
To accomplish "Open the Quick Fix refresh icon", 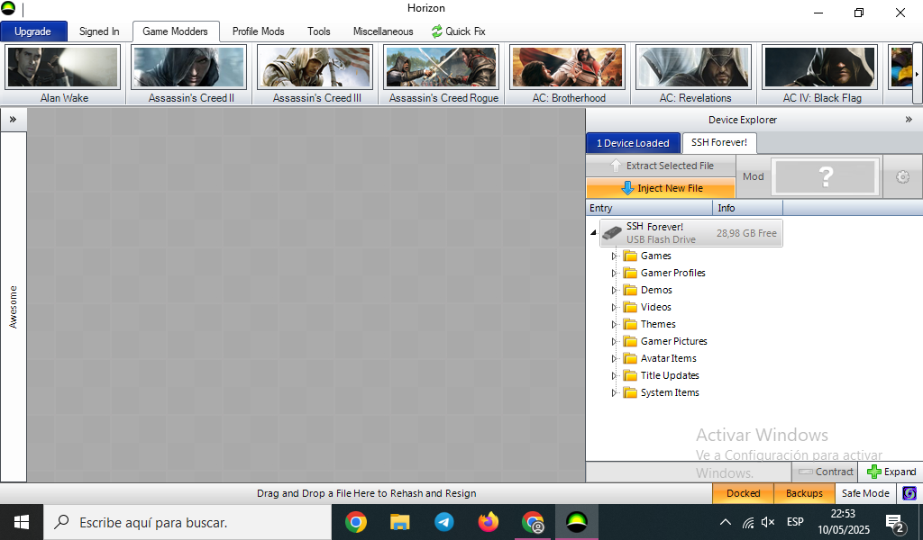I will [437, 31].
